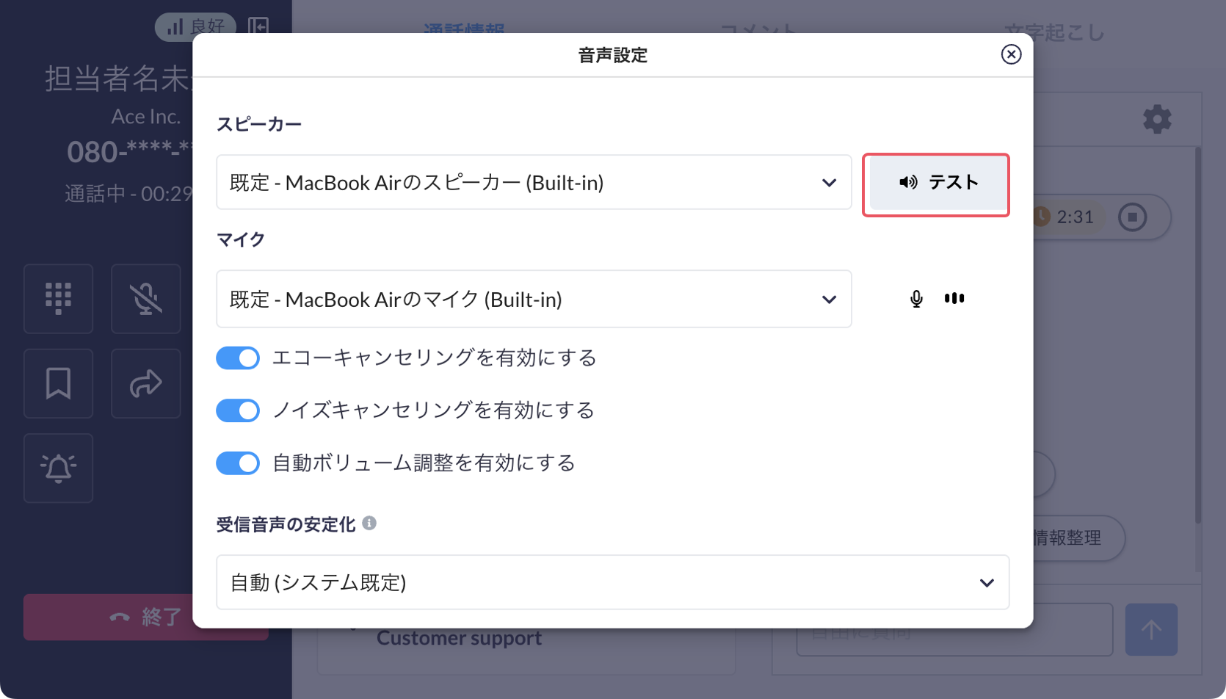Viewport: 1226px width, 699px height.
Task: Toggle the mute microphone button in call panel
Action: pos(146,299)
